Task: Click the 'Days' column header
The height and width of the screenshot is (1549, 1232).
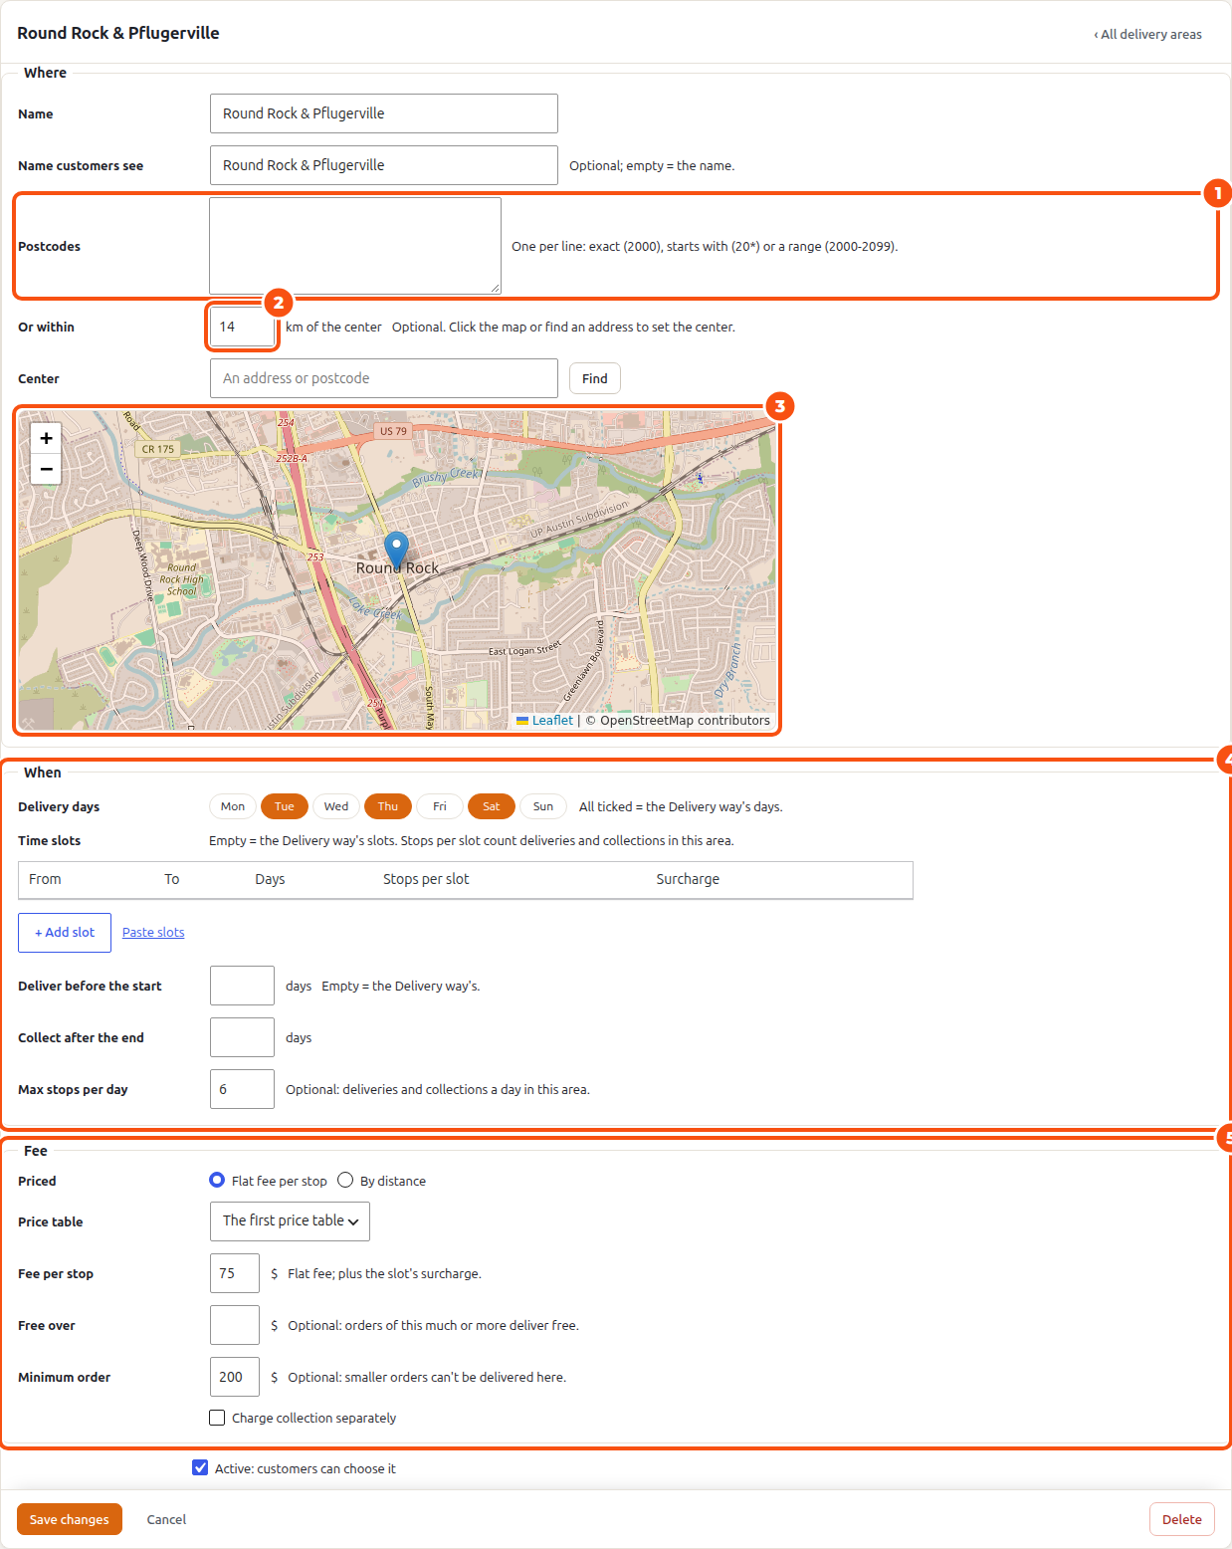Action: [270, 879]
